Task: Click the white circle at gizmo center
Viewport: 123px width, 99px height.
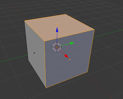Action: pos(57,47)
